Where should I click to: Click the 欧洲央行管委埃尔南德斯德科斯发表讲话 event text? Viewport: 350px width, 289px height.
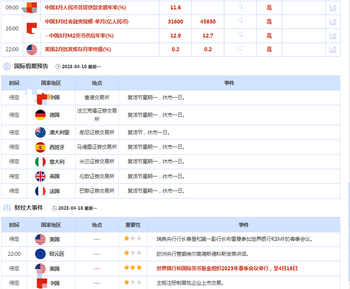click(202, 254)
